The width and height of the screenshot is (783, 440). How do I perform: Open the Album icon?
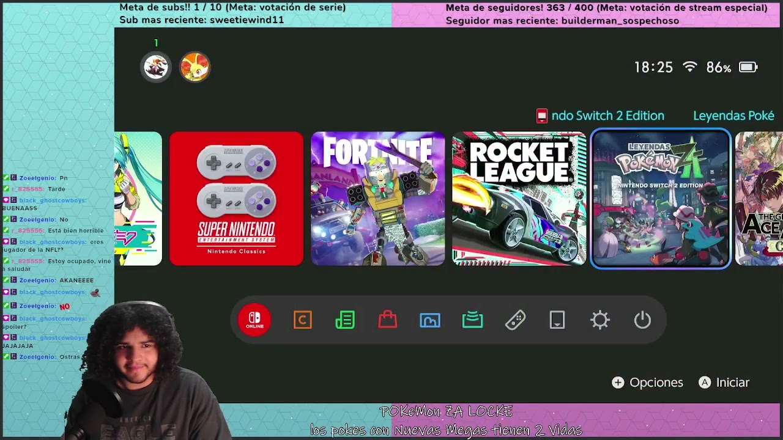pos(430,320)
